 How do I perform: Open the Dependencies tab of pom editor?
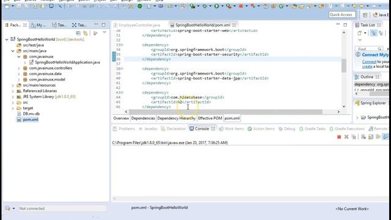pos(143,118)
